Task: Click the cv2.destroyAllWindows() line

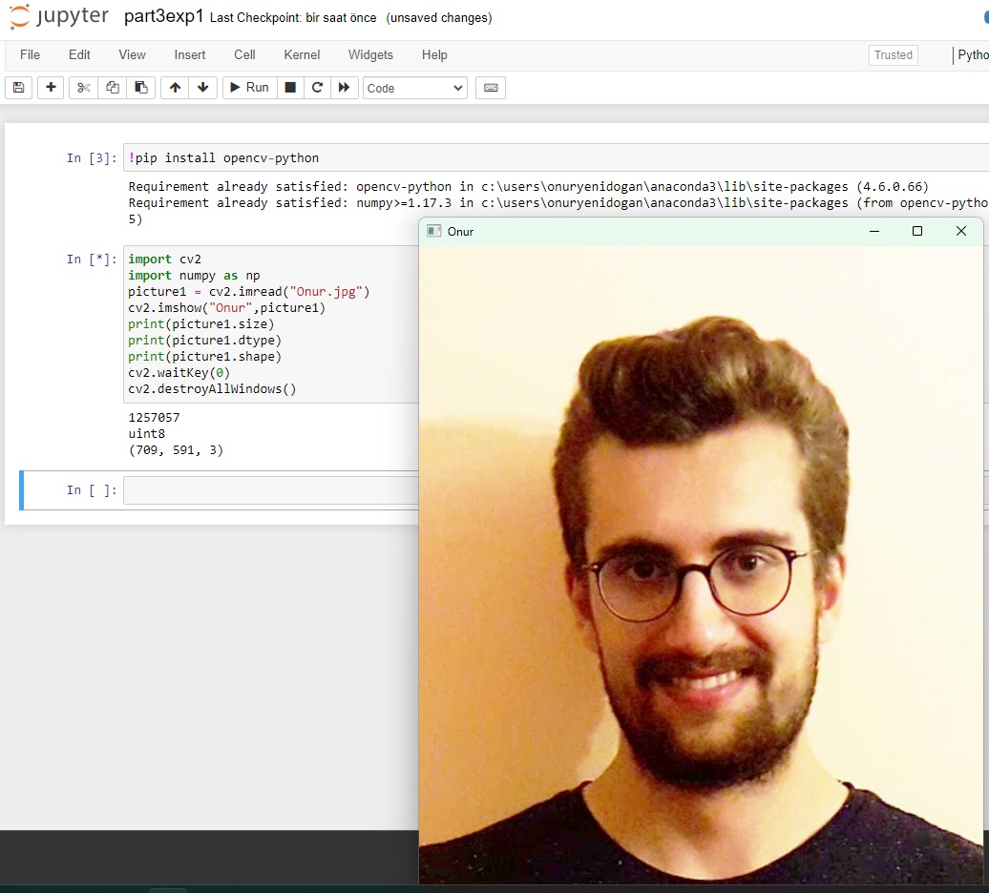Action: click(x=212, y=389)
